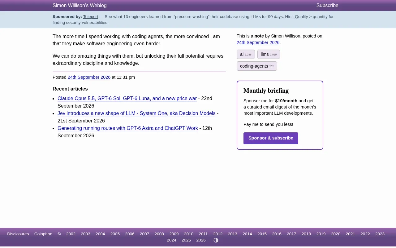This screenshot has height=248, width=396.
Task: Go to the 2012 archive
Action: tap(218, 234)
